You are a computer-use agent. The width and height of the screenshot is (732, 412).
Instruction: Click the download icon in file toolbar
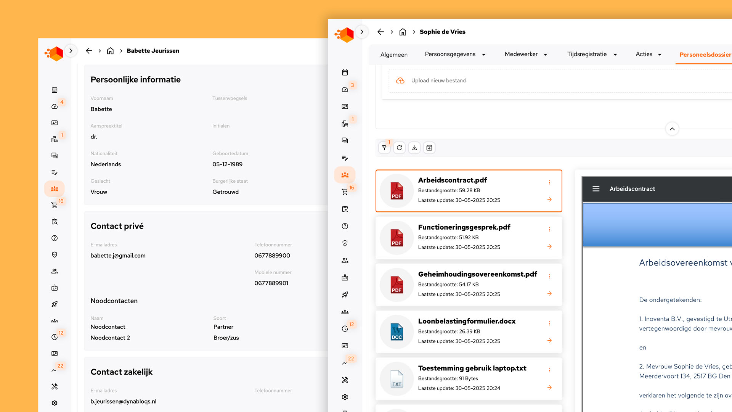[414, 148]
